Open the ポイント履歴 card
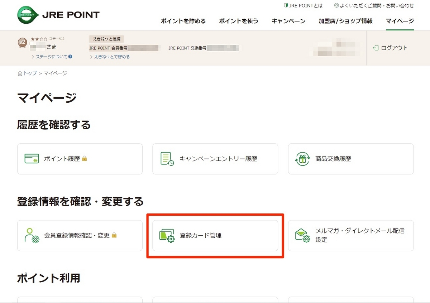The image size is (430, 303). click(80, 159)
